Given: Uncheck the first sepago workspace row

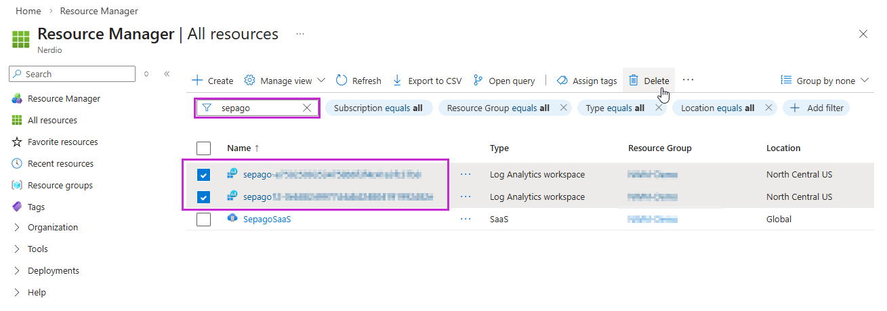Looking at the screenshot, I should 203,175.
